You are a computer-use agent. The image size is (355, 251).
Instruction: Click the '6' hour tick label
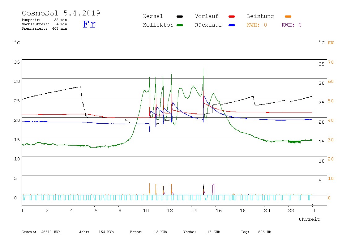pyautogui.click(x=96, y=211)
